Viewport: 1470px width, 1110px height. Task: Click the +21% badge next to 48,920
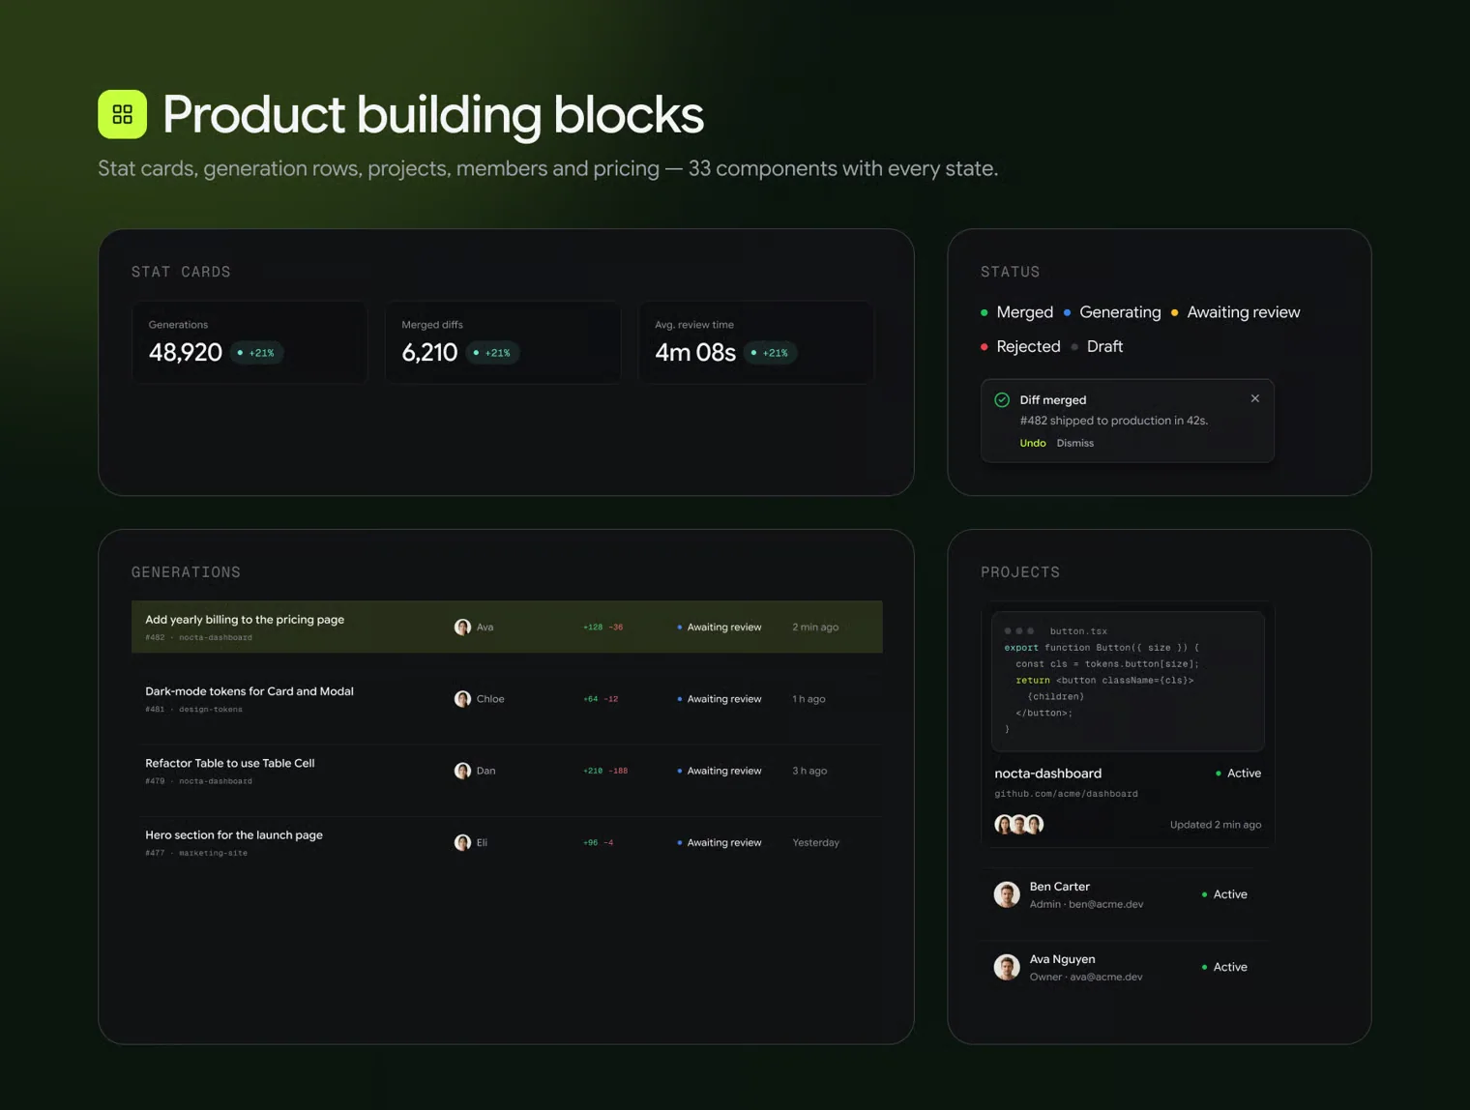[256, 353]
